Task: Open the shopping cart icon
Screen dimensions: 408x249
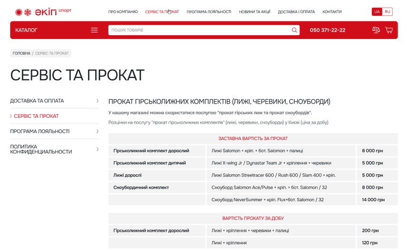Action: (389, 30)
